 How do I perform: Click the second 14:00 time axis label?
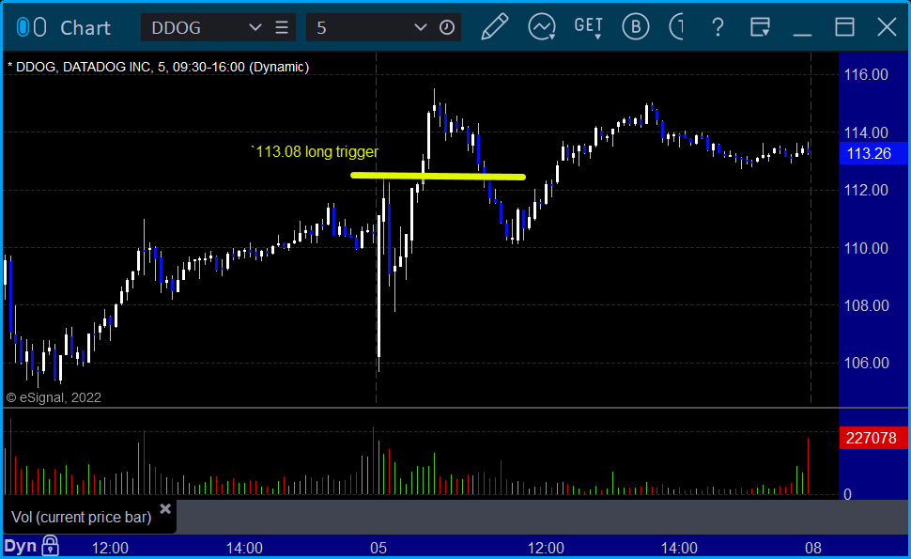(x=679, y=548)
